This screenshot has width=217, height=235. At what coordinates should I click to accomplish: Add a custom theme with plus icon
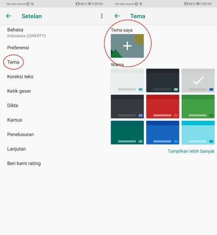127,46
